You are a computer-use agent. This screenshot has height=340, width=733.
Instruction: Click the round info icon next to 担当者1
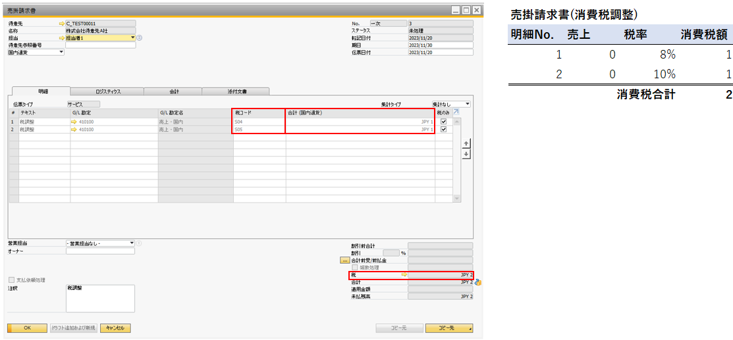(x=140, y=38)
